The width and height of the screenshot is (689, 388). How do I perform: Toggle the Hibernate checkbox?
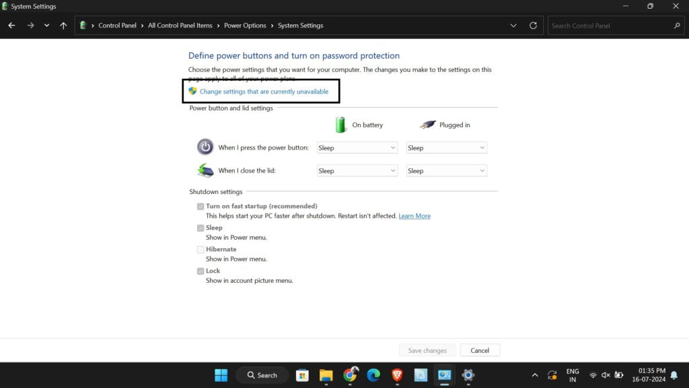(201, 249)
